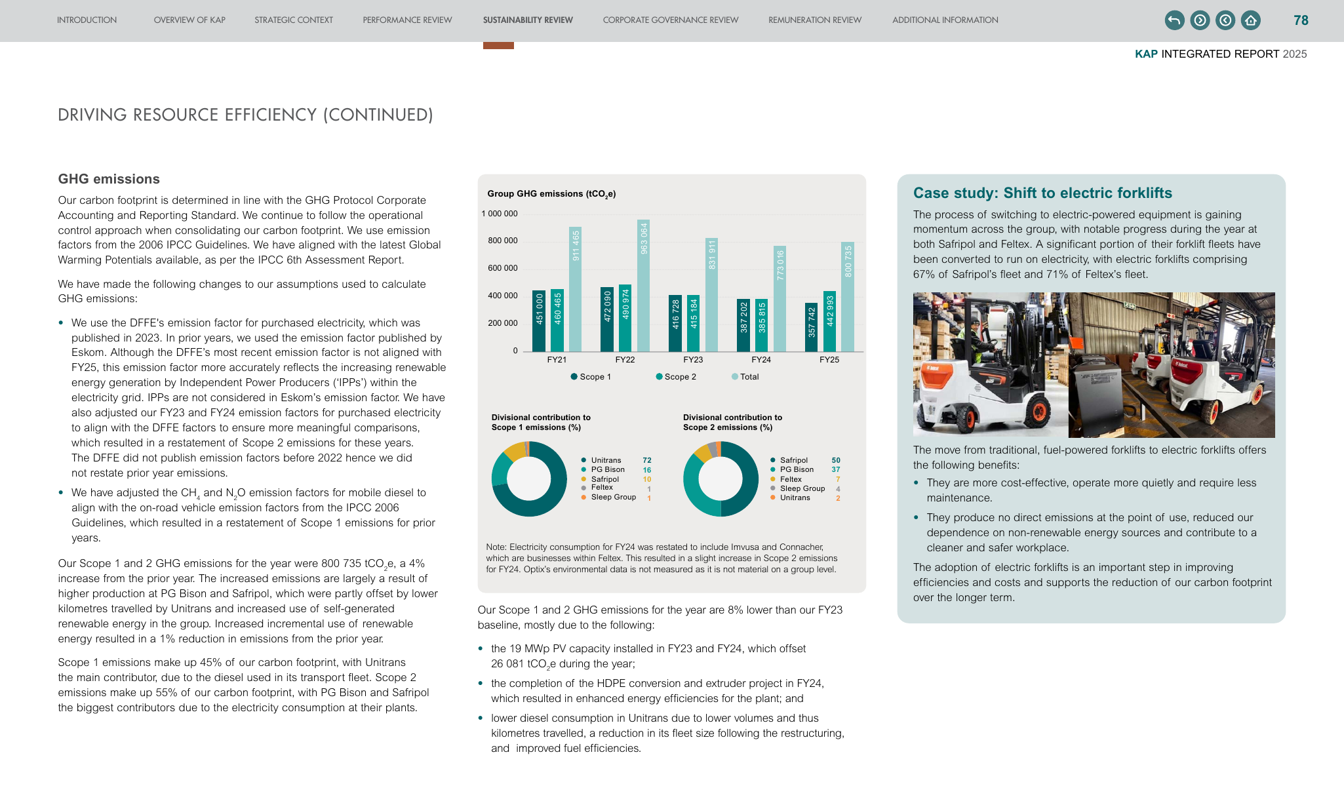Click the Case study: Shift to electric forklifts heading
Screen dimensions: 1344x803
(x=1042, y=193)
